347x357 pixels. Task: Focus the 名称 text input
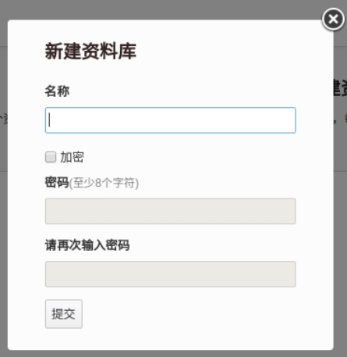coord(171,120)
